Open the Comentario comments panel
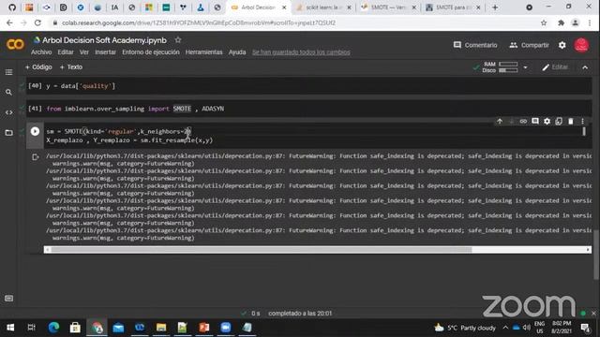Viewport: 600px width, 337px height. [x=475, y=45]
